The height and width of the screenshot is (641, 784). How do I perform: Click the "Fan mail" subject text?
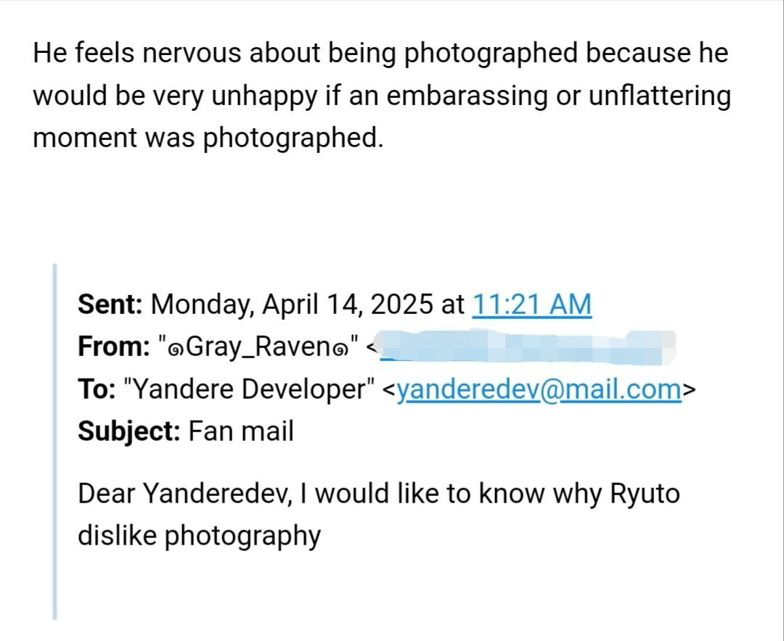tap(241, 431)
